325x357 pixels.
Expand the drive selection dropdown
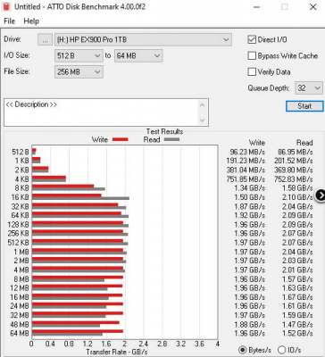click(x=143, y=39)
